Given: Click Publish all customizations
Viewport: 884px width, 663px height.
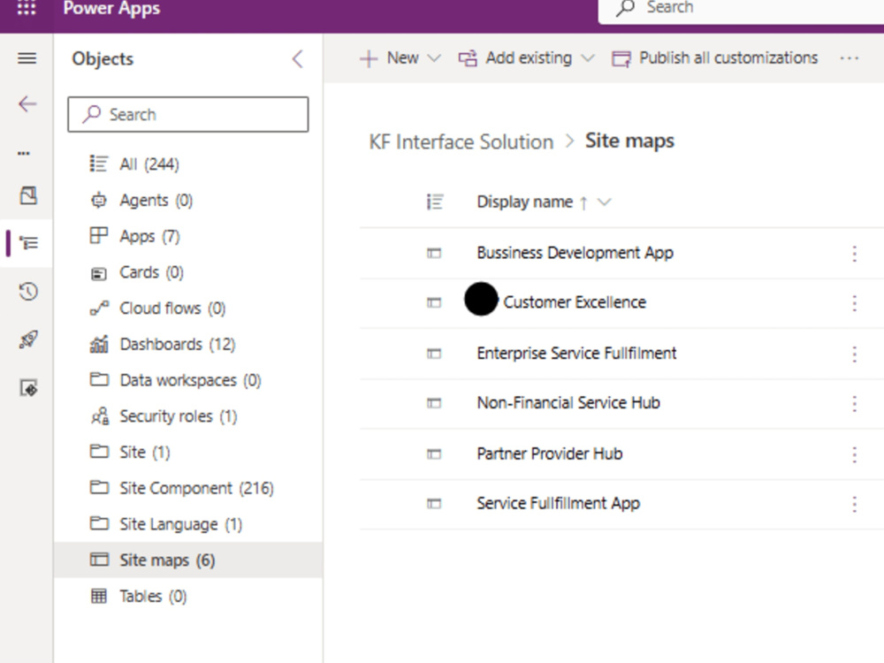Looking at the screenshot, I should click(714, 58).
